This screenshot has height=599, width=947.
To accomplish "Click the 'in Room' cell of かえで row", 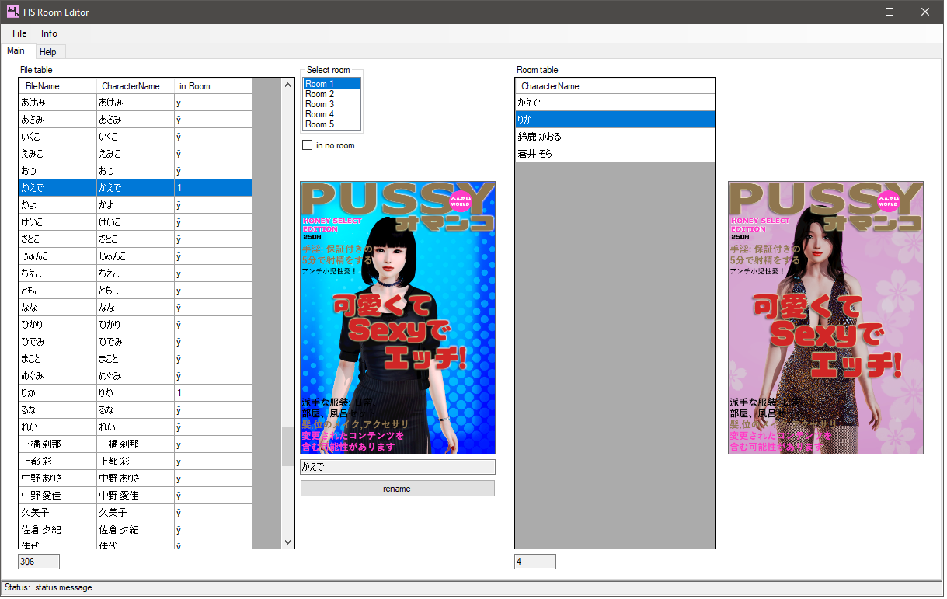I will point(214,188).
